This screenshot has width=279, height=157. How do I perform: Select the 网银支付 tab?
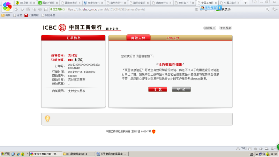click(138, 38)
